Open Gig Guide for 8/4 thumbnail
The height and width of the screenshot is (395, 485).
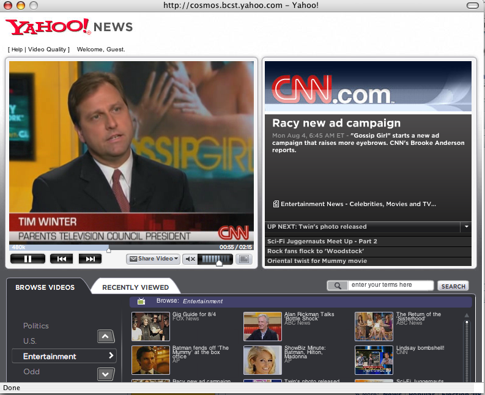coord(150,327)
